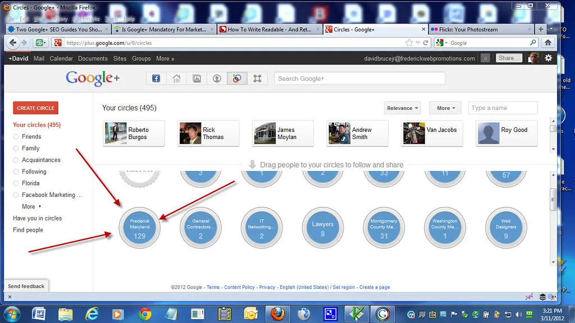Select the Friends circle radio button
The width and height of the screenshot is (575, 323).
(16, 137)
